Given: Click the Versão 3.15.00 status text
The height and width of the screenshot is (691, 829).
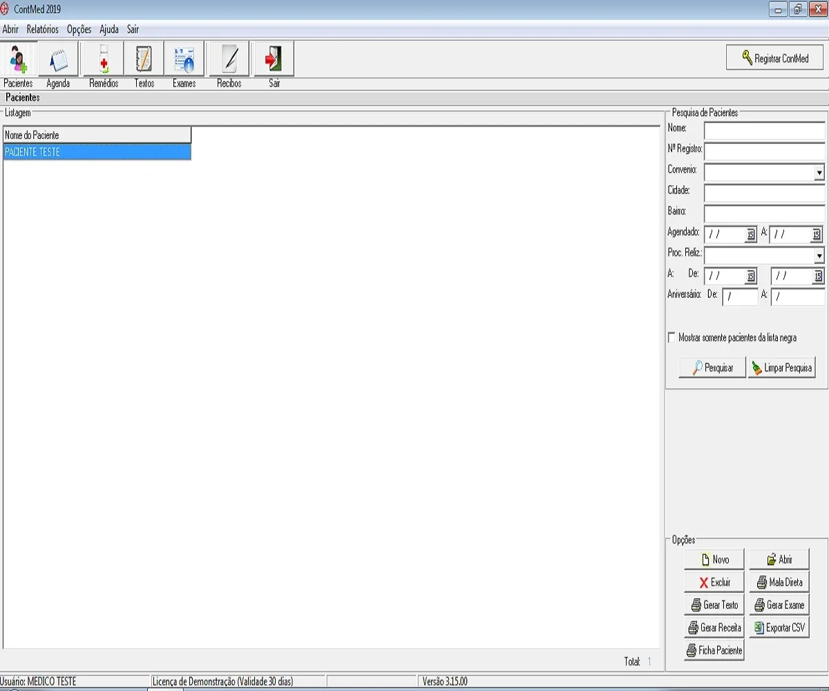Looking at the screenshot, I should pos(445,681).
